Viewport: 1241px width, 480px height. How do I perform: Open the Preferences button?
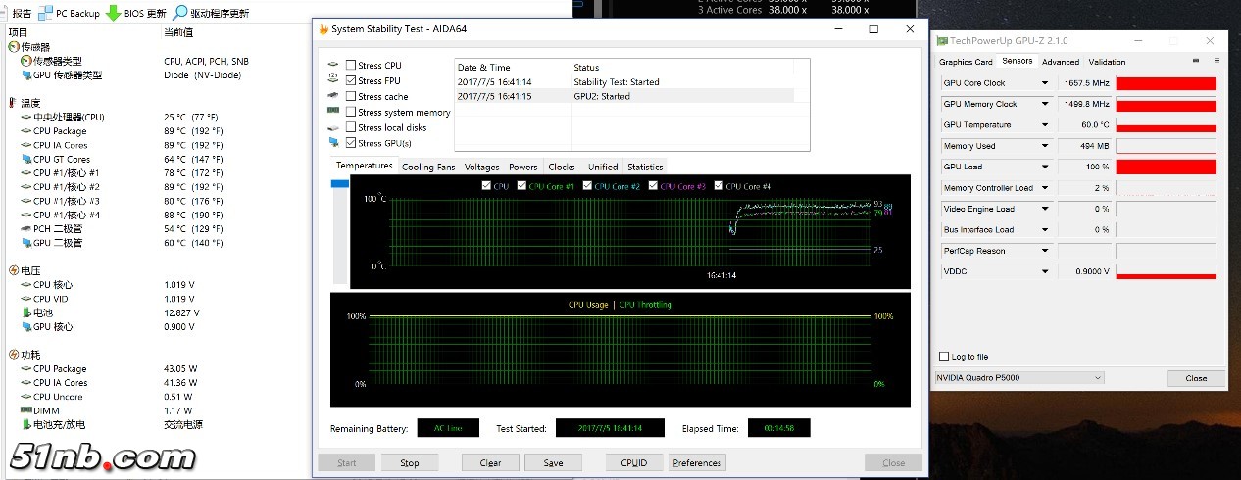(x=697, y=463)
